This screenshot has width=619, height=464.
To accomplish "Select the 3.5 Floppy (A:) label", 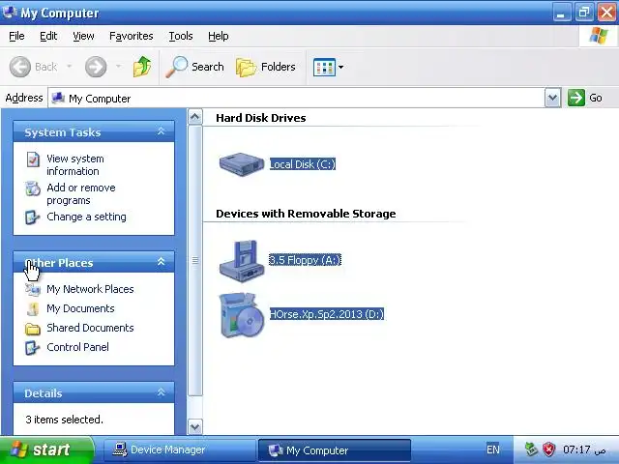I will pyautogui.click(x=305, y=260).
